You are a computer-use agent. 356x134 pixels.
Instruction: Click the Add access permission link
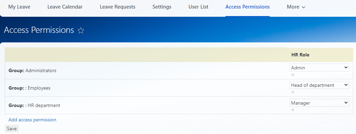pyautogui.click(x=32, y=120)
